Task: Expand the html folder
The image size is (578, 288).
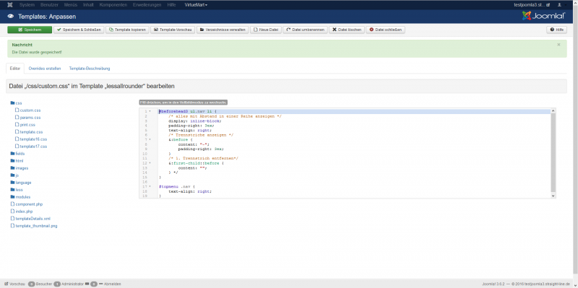Action: click(x=17, y=161)
